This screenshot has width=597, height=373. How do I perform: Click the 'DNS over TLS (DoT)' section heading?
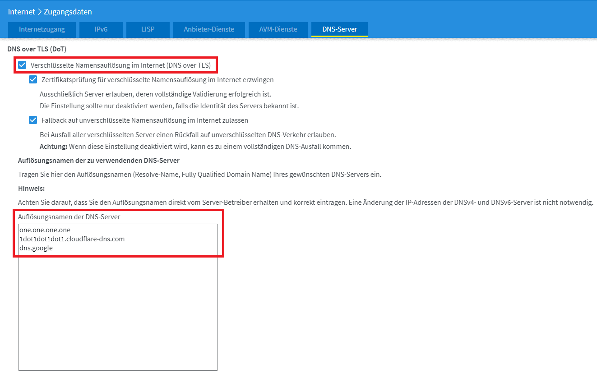(x=37, y=48)
